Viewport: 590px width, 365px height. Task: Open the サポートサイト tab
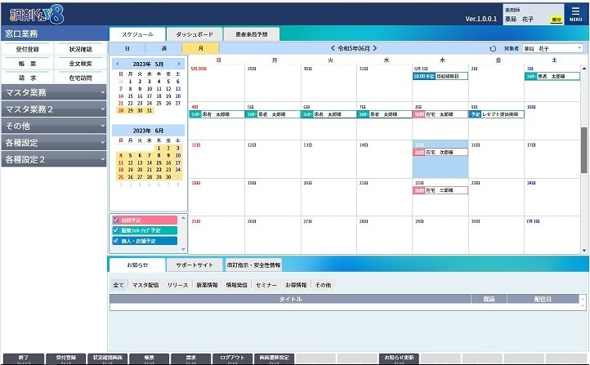pyautogui.click(x=194, y=265)
